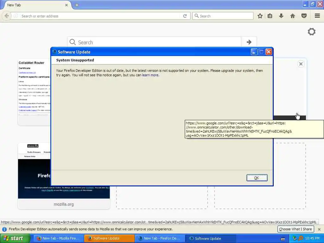
Task: Switch to New Tab - Firefox Developer taskbar item
Action: pyautogui.click(x=159, y=238)
